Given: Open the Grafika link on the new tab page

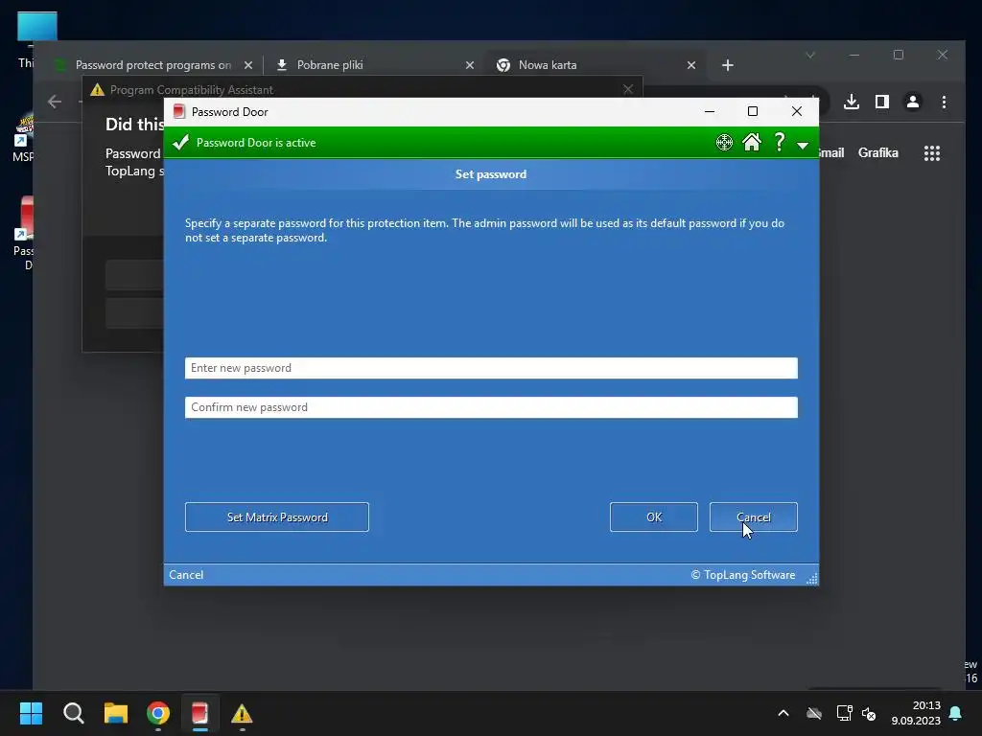Looking at the screenshot, I should 878,152.
